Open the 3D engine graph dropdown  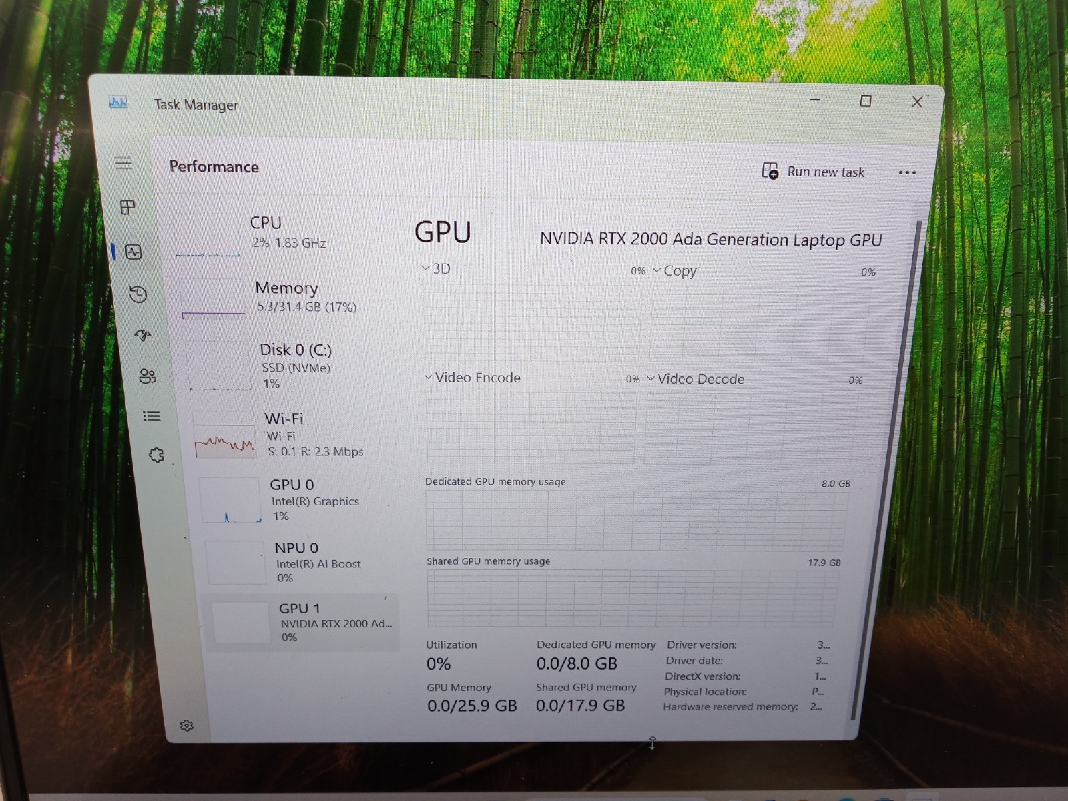pyautogui.click(x=436, y=268)
